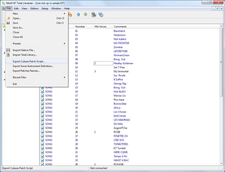The image size is (225, 172).
Task: Select Export Sonar Instrument Definition...
Action: coord(37,66)
